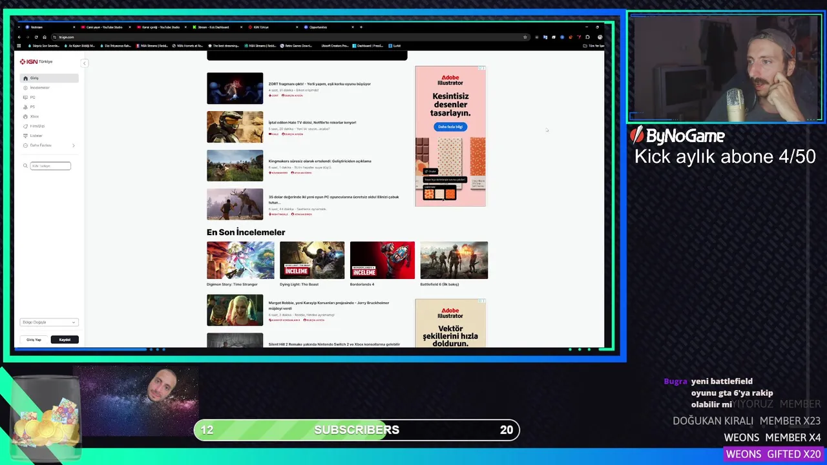Open the Halo TV dizisi article headline
827x465 pixels.
pos(312,123)
